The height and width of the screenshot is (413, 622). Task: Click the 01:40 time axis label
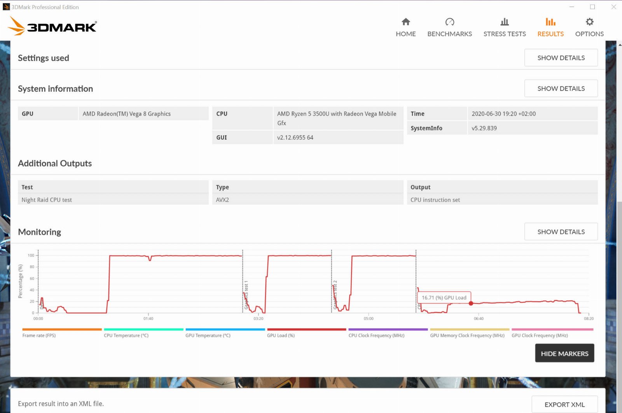coord(148,318)
